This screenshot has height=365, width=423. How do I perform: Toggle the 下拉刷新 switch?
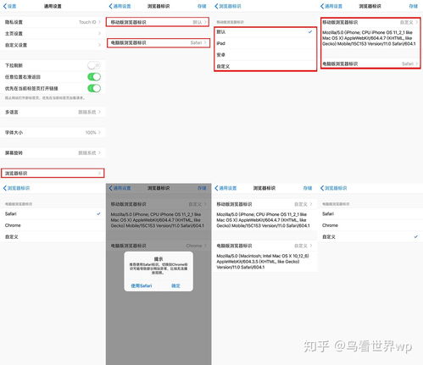(x=94, y=65)
